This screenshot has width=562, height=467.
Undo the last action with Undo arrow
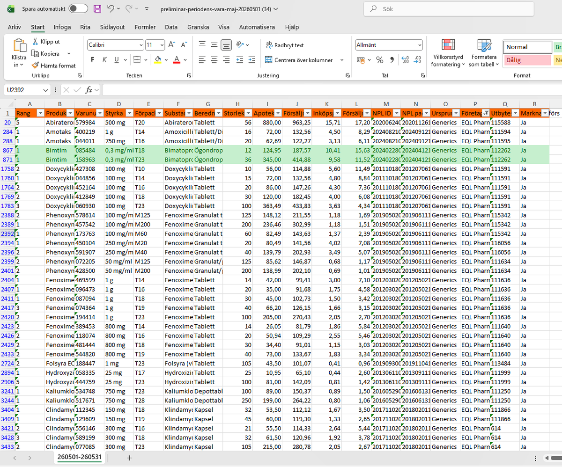[111, 9]
